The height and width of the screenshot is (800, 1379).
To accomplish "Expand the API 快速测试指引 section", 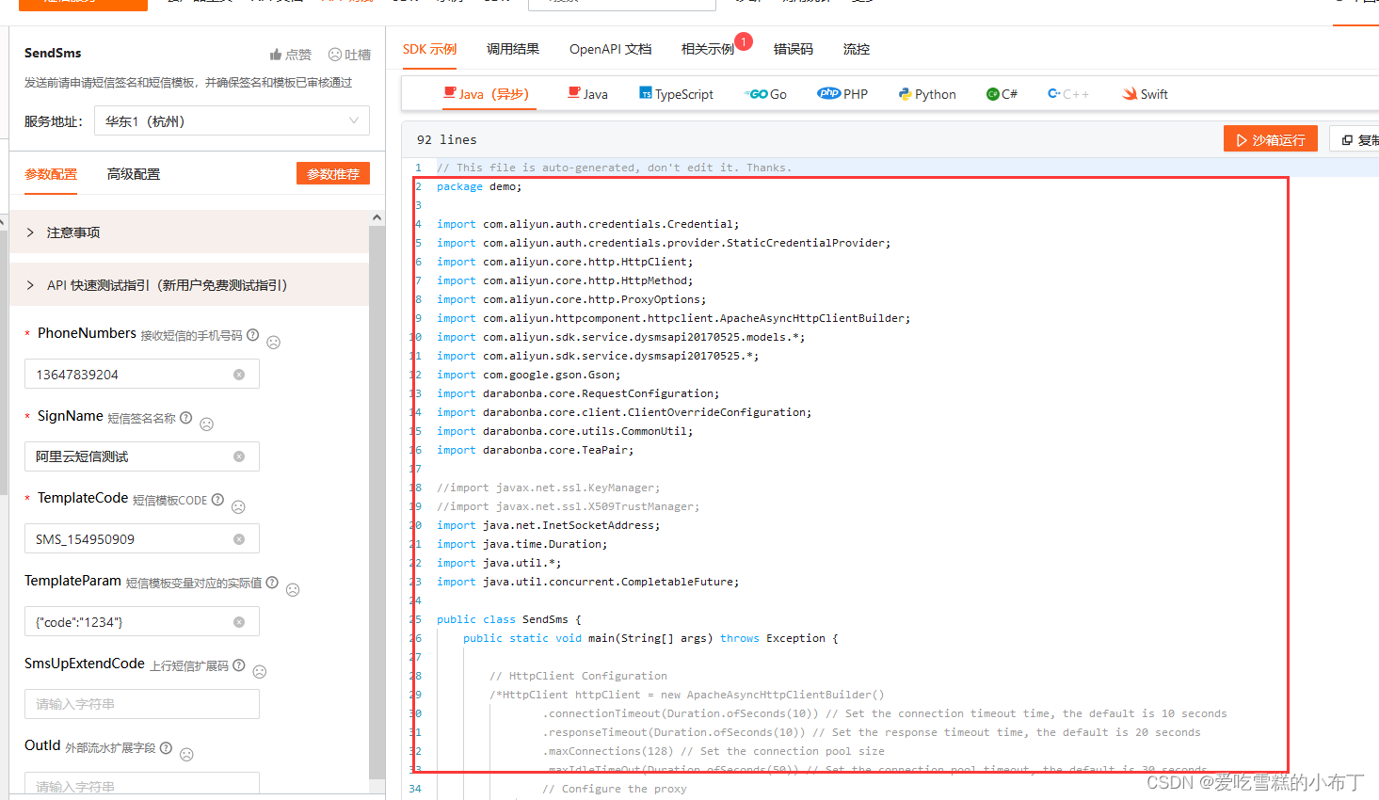I will click(189, 285).
